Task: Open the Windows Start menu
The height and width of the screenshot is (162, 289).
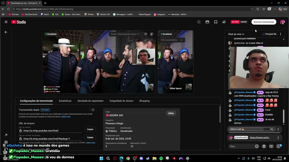Action: coord(101,158)
